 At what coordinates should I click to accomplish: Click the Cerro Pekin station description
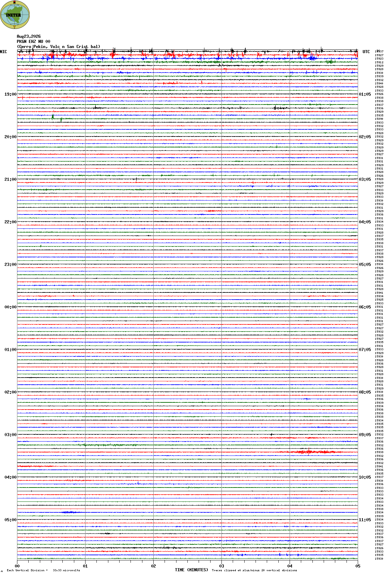pos(59,47)
